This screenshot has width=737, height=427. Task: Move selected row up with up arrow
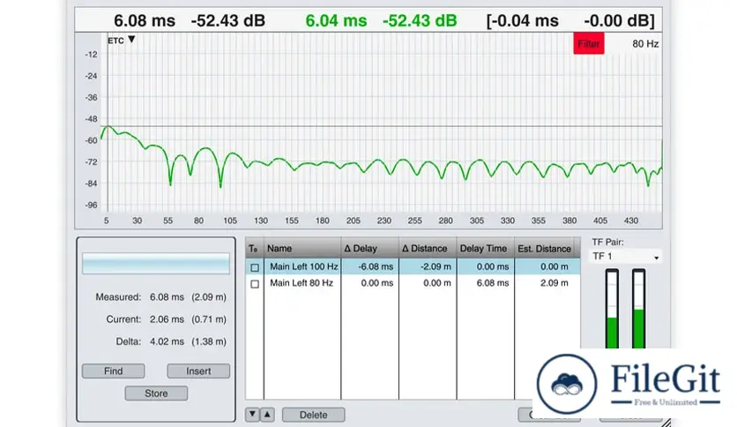[267, 415]
